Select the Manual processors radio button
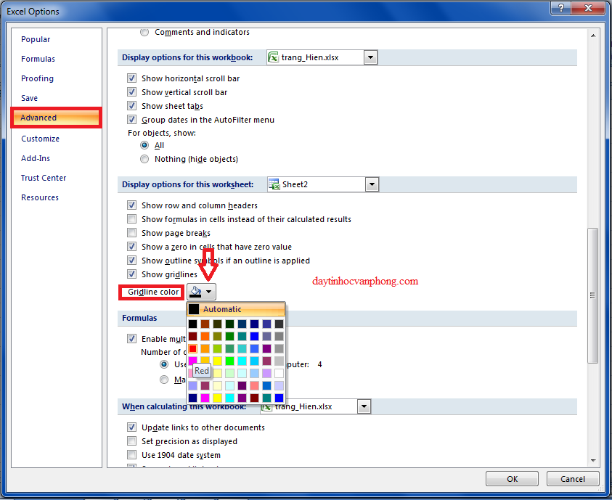Screen dimensions: 612x500 point(164,380)
